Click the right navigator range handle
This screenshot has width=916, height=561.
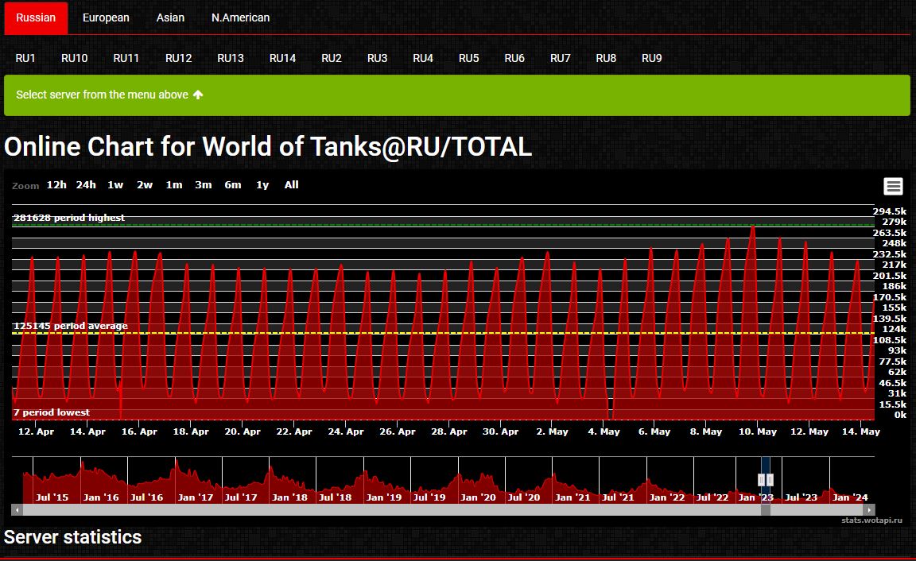tap(770, 479)
